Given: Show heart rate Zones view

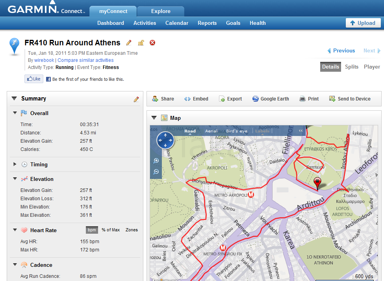Looking at the screenshot, I should [x=132, y=230].
